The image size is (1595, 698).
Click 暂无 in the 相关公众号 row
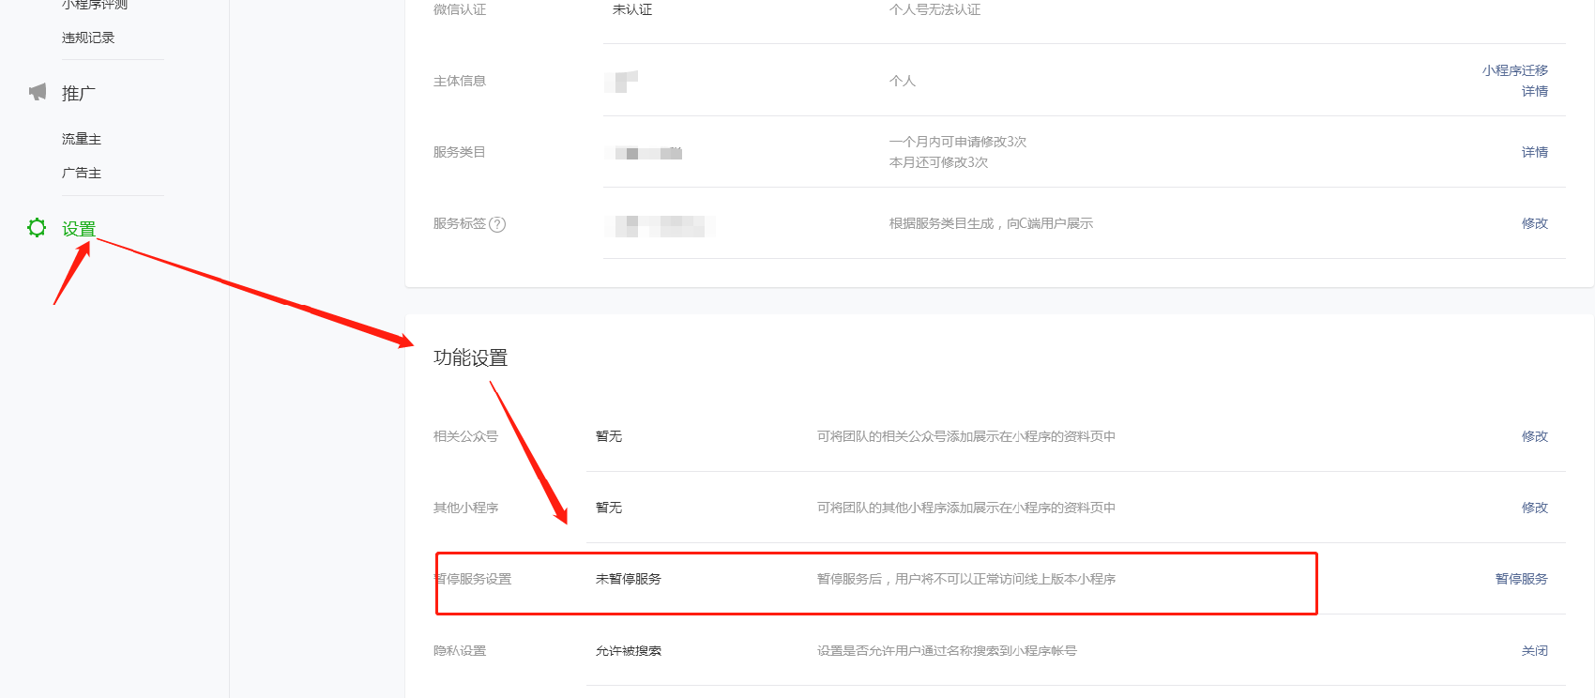(609, 436)
